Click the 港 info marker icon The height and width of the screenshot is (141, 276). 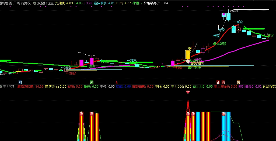[223, 82]
